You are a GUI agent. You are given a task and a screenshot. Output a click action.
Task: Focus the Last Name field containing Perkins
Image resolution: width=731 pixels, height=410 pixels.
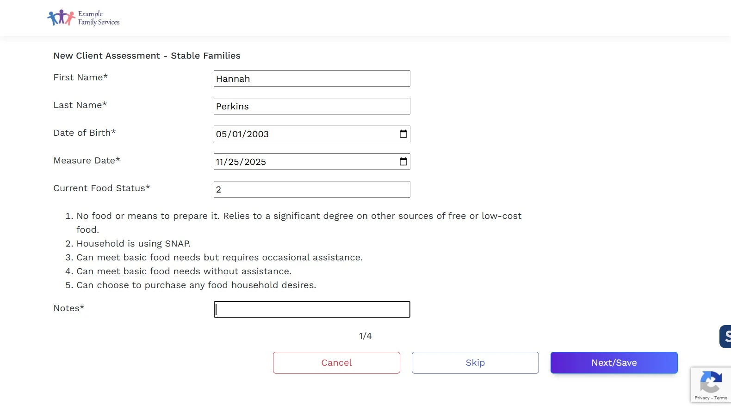coord(312,106)
